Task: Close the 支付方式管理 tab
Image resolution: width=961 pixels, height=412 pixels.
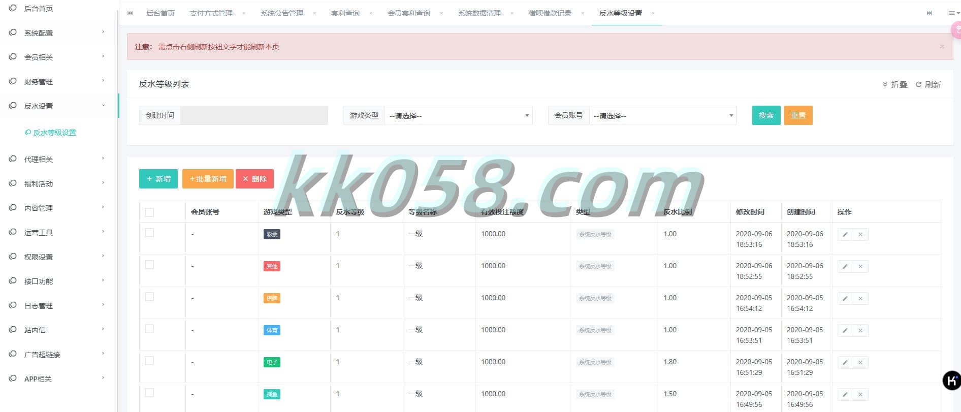Action: pyautogui.click(x=244, y=13)
